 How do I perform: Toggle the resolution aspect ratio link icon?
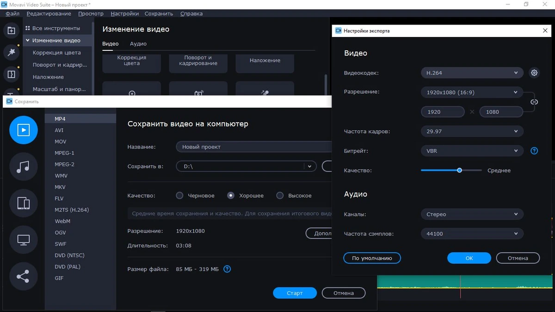pyautogui.click(x=534, y=102)
